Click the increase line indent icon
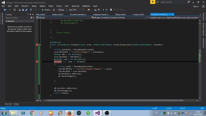The height and width of the screenshot is (116, 206). (99, 10)
